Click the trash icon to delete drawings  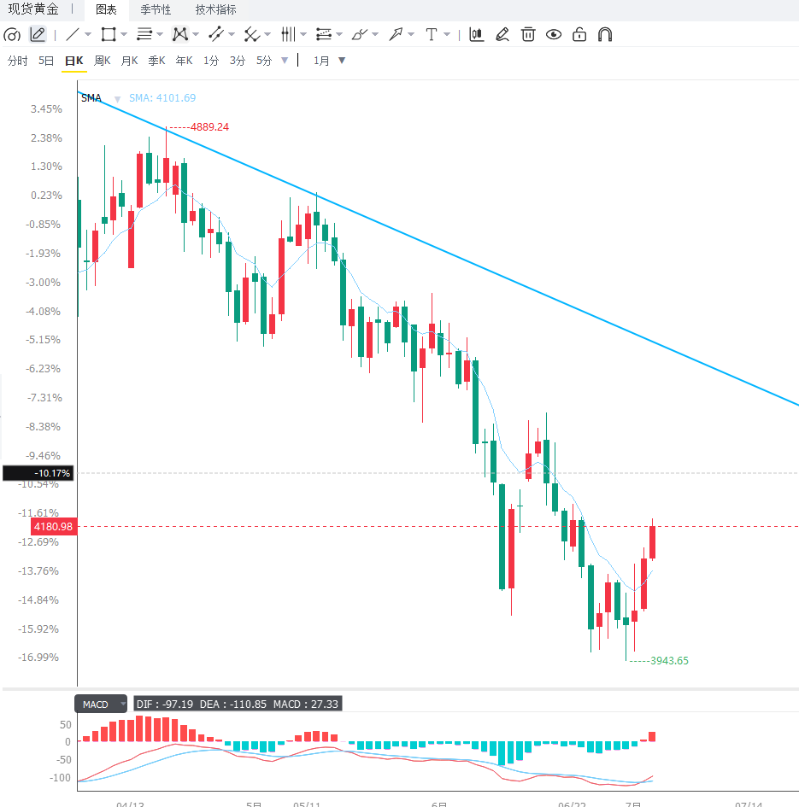click(528, 34)
